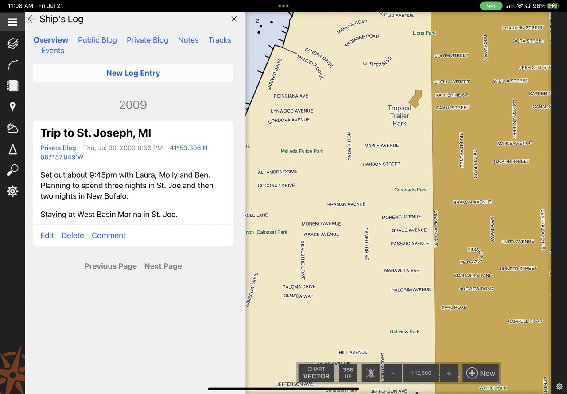Open map settings gear at bottom right
This screenshot has width=567, height=394.
pos(559,386)
